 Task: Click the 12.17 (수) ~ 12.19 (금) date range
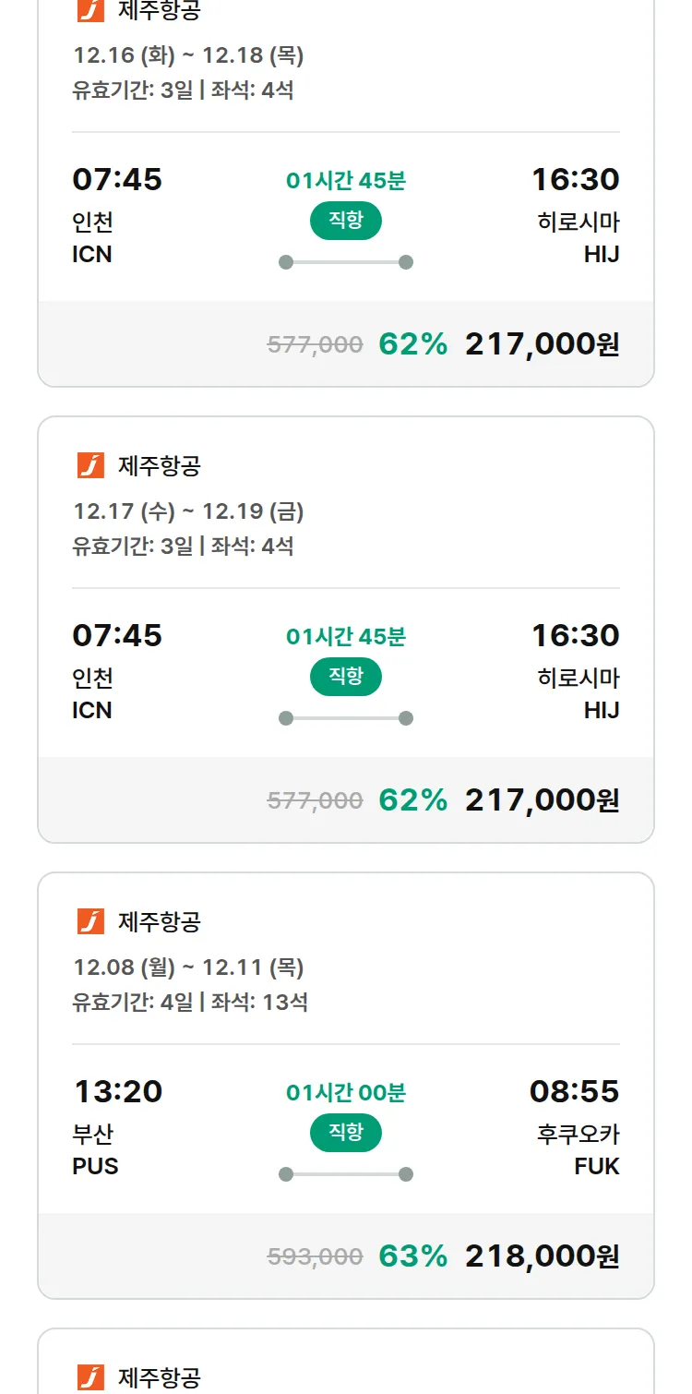[x=188, y=511]
